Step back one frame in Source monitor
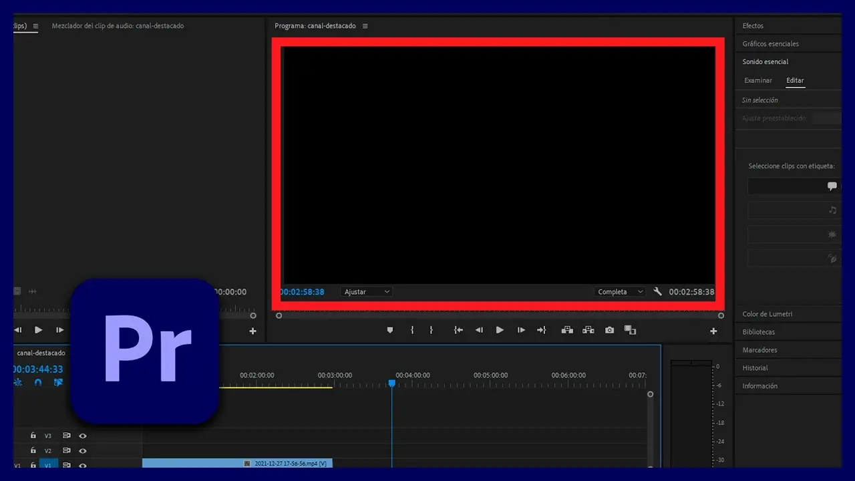This screenshot has height=481, width=855. (x=18, y=330)
